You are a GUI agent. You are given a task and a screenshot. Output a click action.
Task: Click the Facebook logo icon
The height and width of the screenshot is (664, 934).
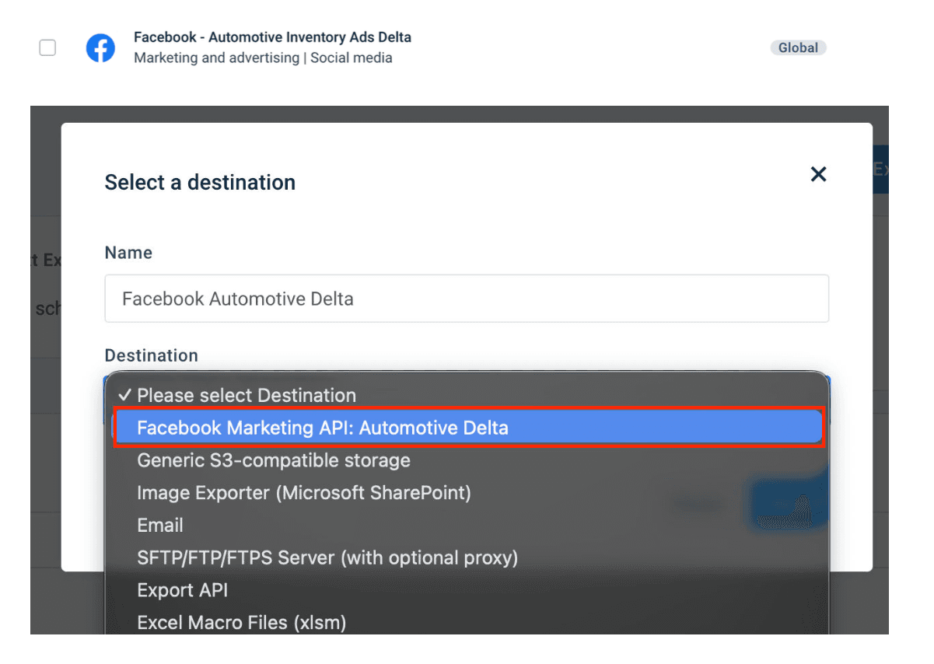(x=100, y=47)
